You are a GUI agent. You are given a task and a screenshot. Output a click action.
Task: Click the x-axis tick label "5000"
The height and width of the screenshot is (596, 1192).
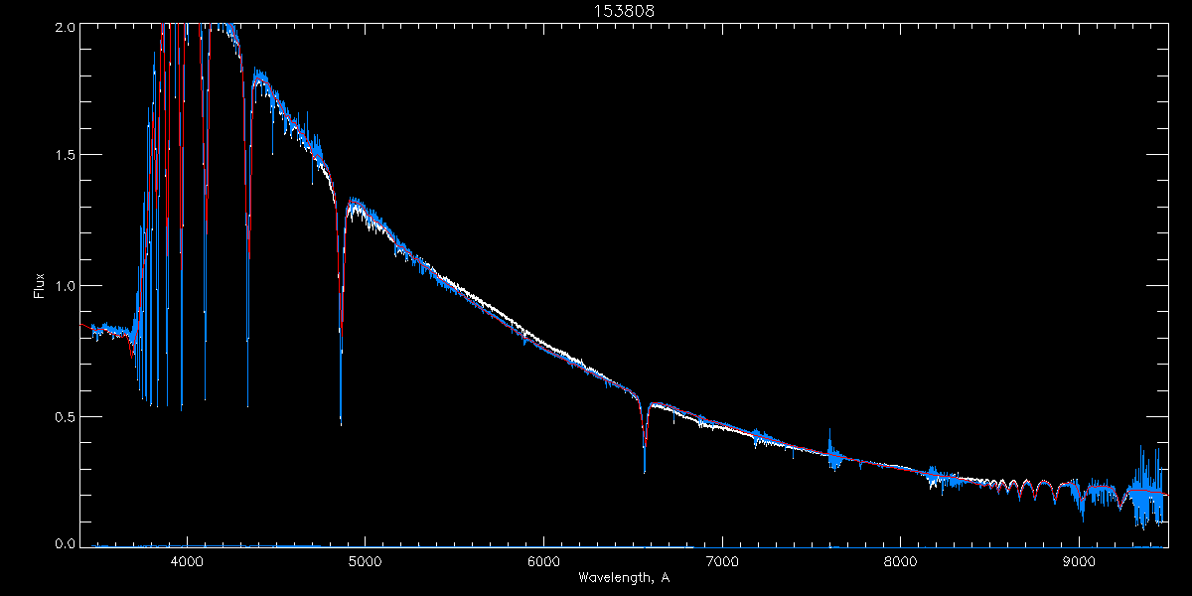click(x=365, y=562)
